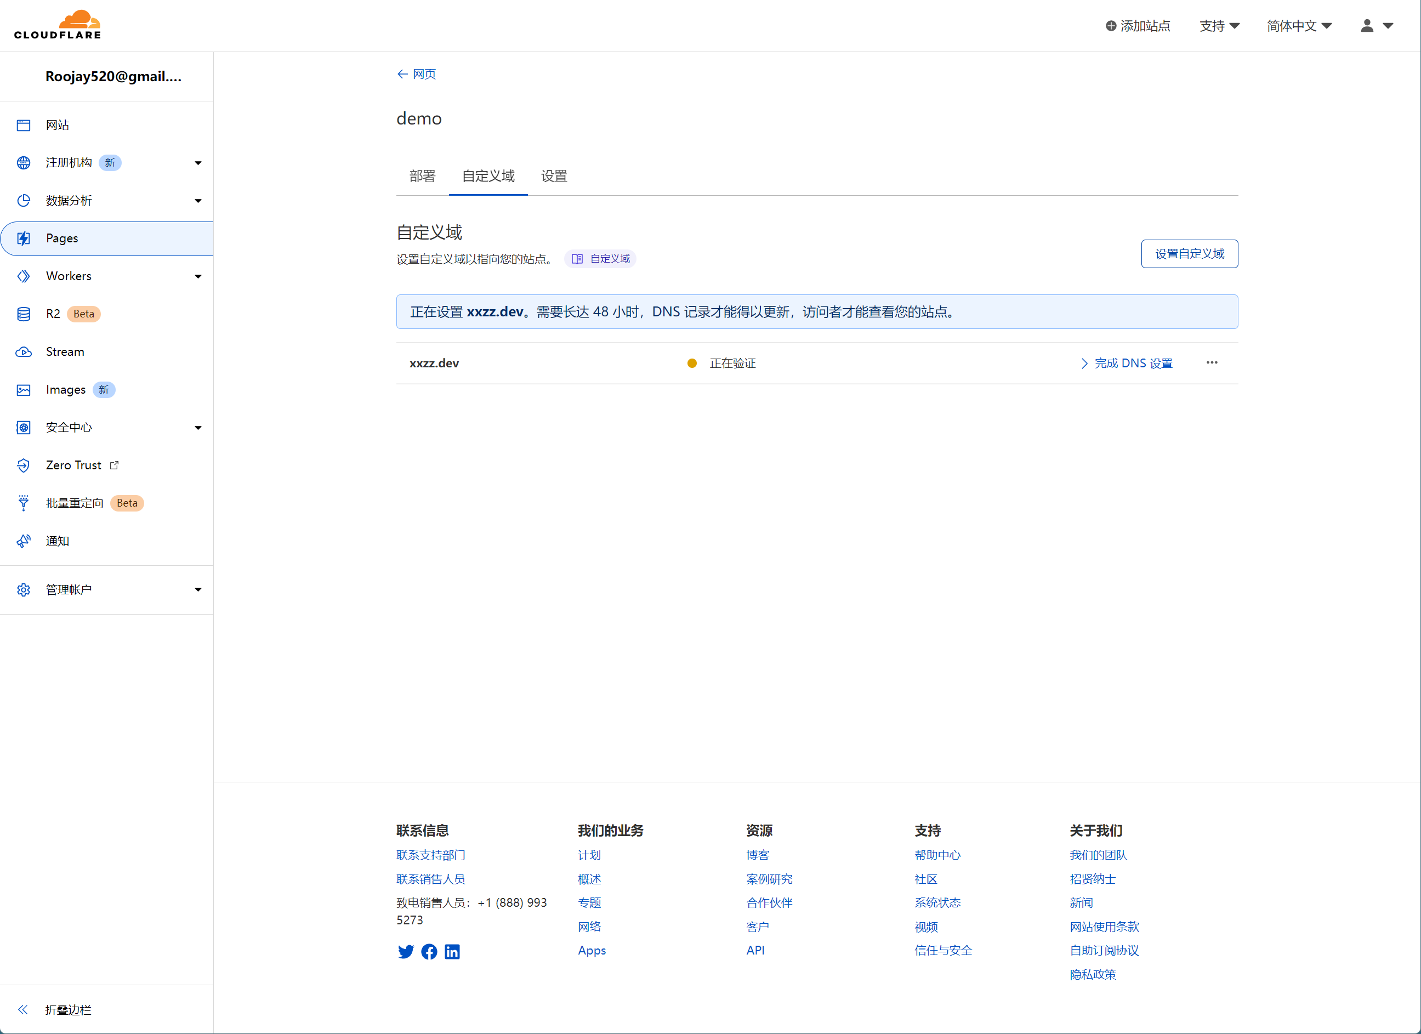Click the R2 database icon
1421x1034 pixels.
(x=24, y=314)
